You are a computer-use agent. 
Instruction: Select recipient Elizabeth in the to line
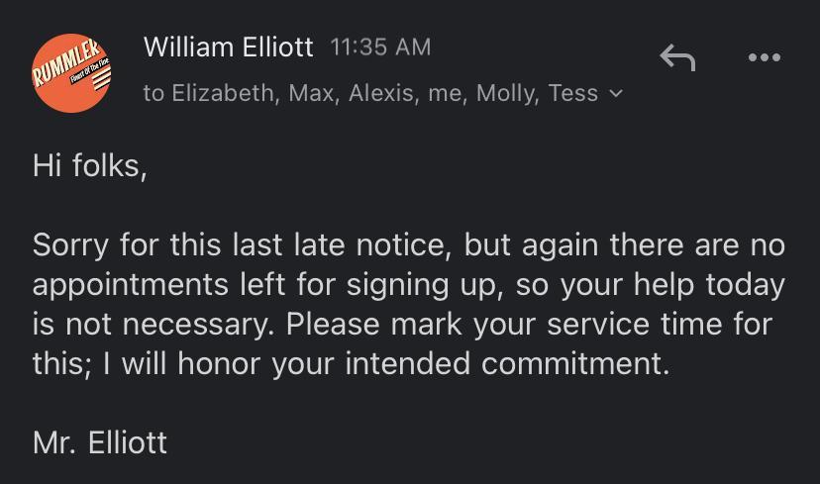pos(223,93)
